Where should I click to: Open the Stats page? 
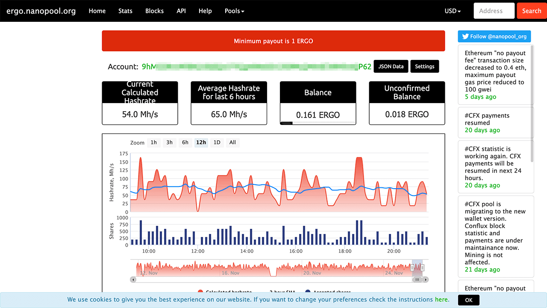(x=125, y=11)
